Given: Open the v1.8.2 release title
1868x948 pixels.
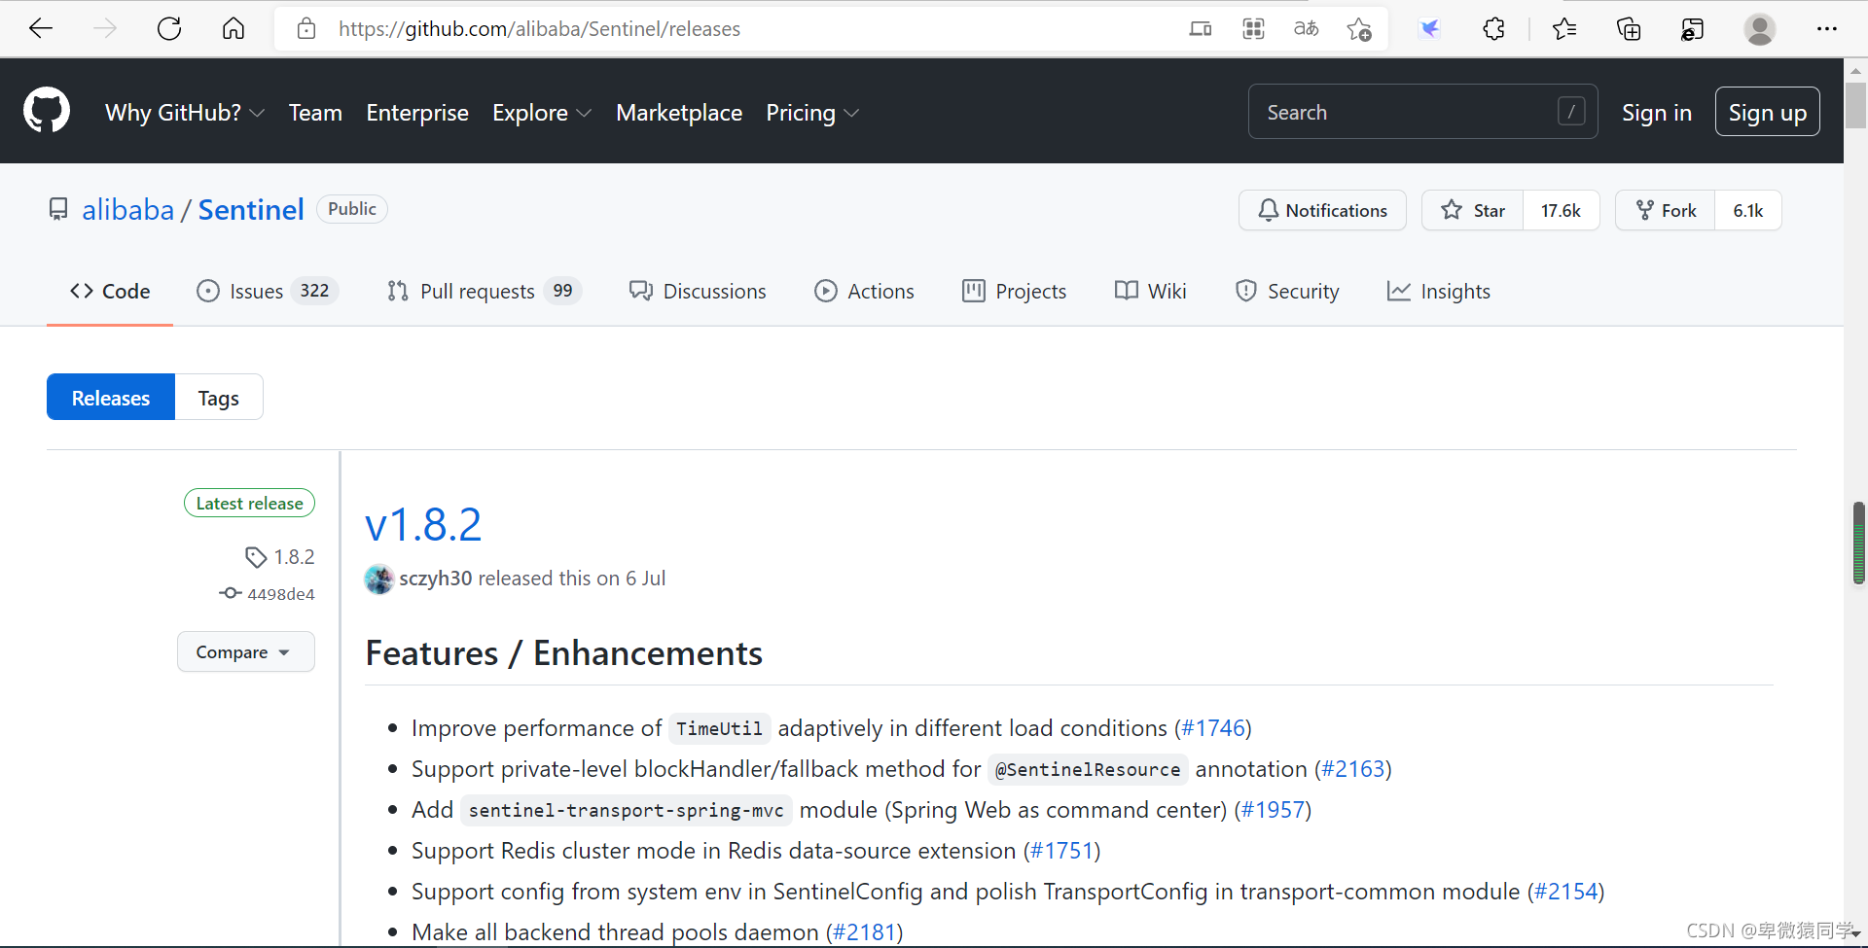Looking at the screenshot, I should [x=423, y=524].
